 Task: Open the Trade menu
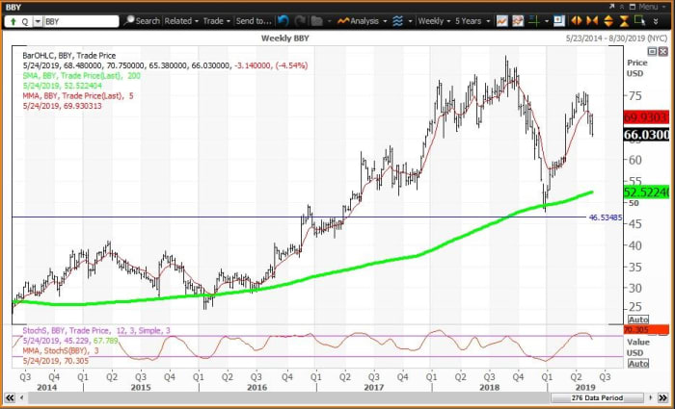point(214,19)
